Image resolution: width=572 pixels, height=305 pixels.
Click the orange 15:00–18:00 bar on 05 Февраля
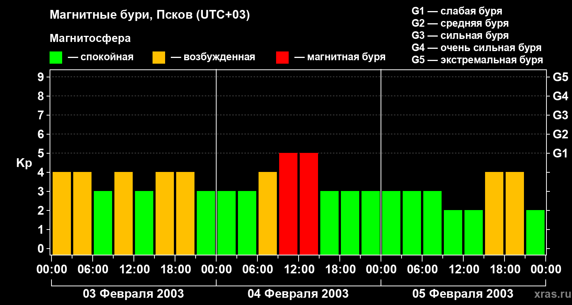pyautogui.click(x=494, y=213)
